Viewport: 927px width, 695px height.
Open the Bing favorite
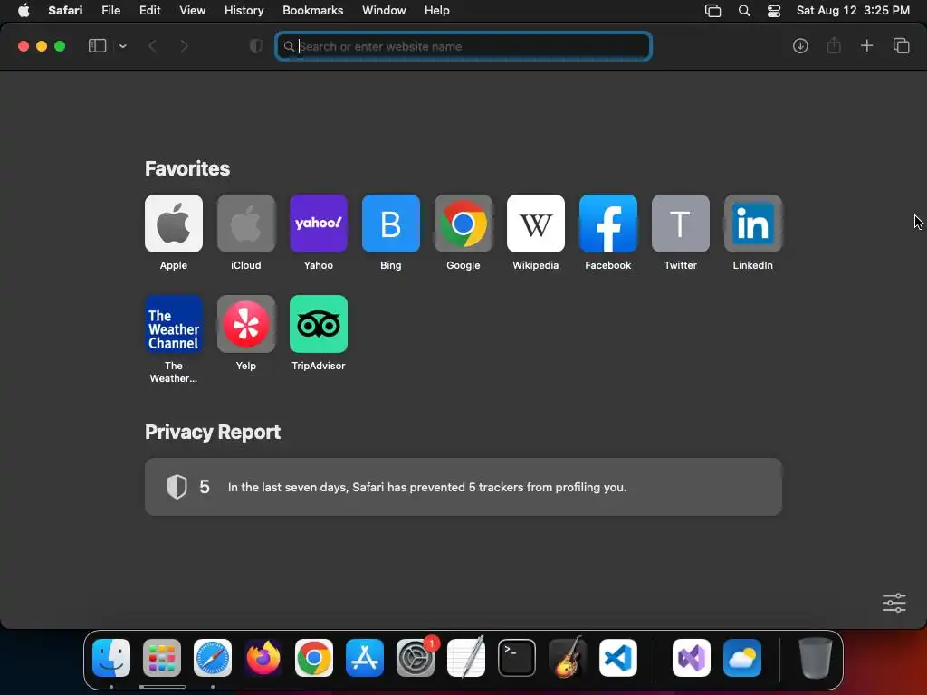pos(391,224)
